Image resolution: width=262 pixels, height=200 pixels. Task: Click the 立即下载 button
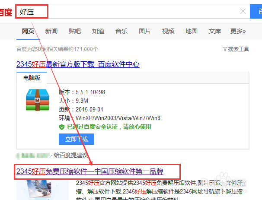(77, 139)
